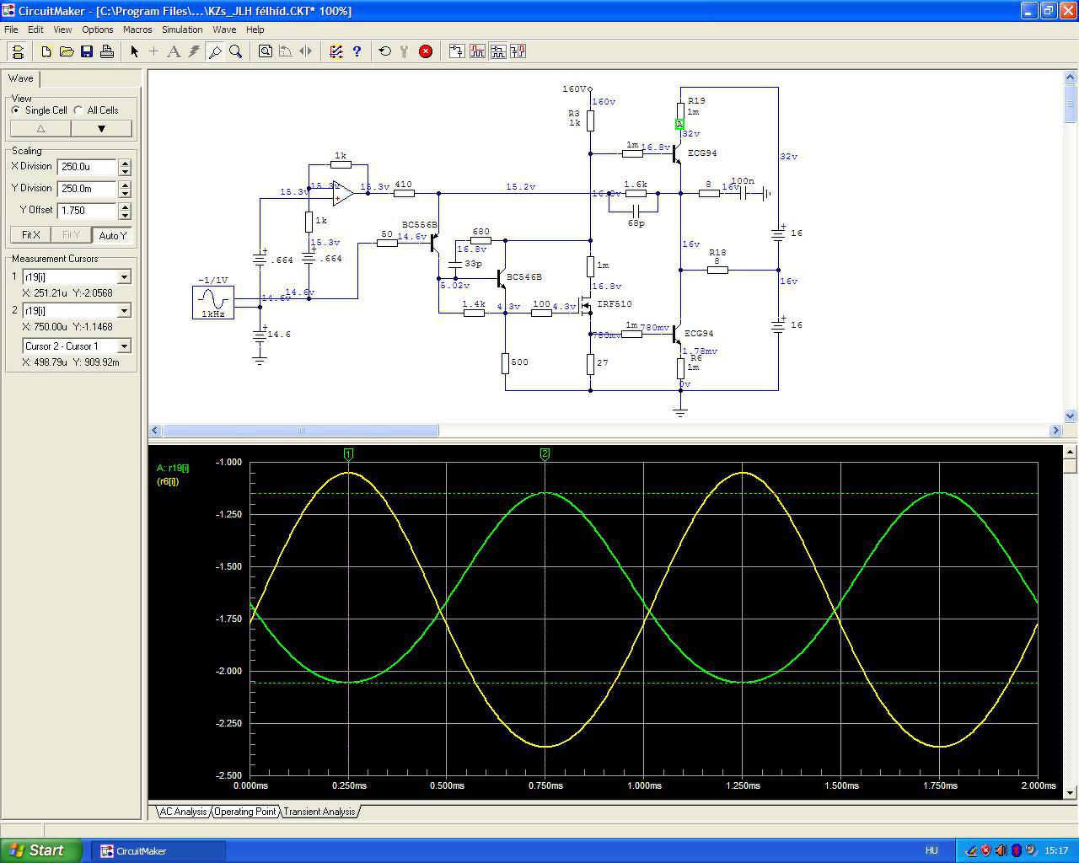This screenshot has height=863, width=1079.
Task: Click the blue question mark Help icon
Action: (357, 51)
